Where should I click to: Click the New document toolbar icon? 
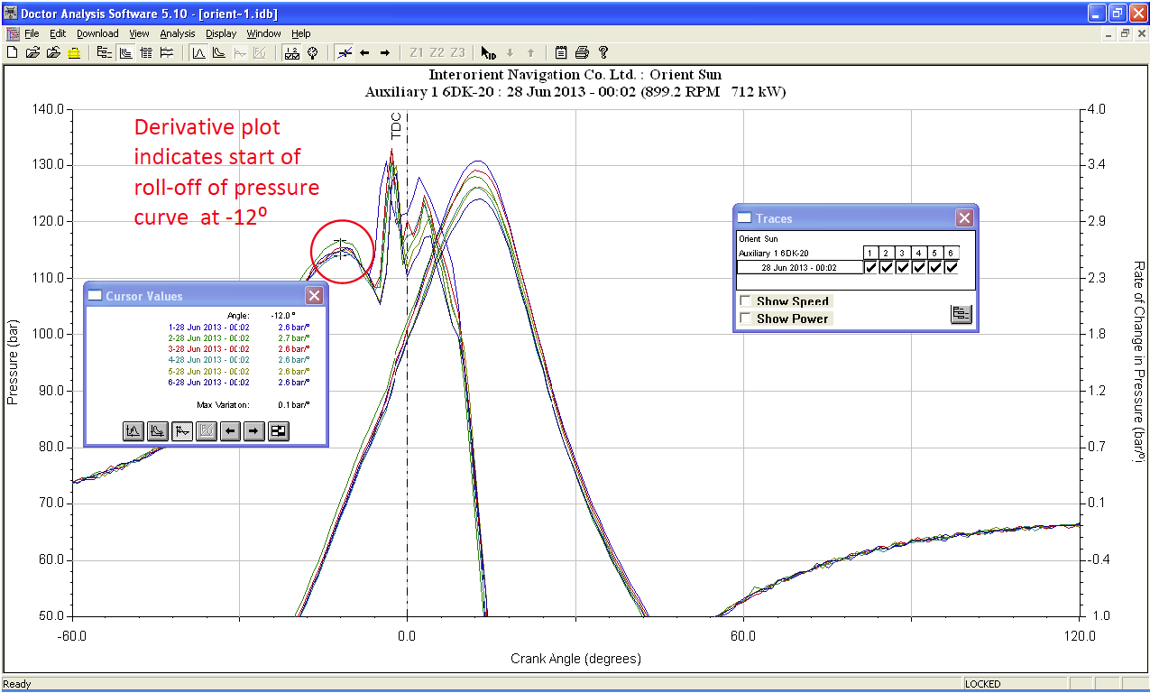click(x=12, y=52)
